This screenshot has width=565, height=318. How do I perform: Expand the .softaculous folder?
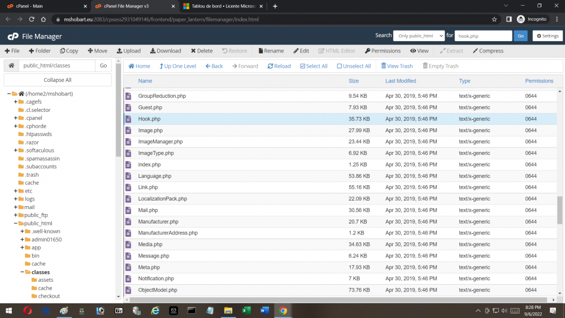(15, 150)
